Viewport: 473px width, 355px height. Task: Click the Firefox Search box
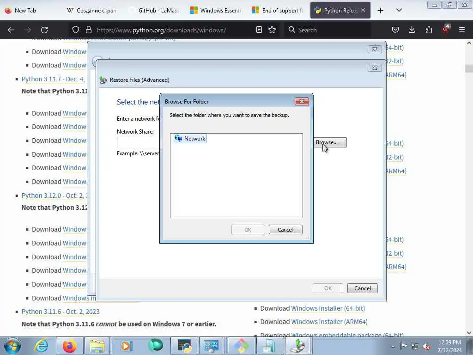point(327,30)
